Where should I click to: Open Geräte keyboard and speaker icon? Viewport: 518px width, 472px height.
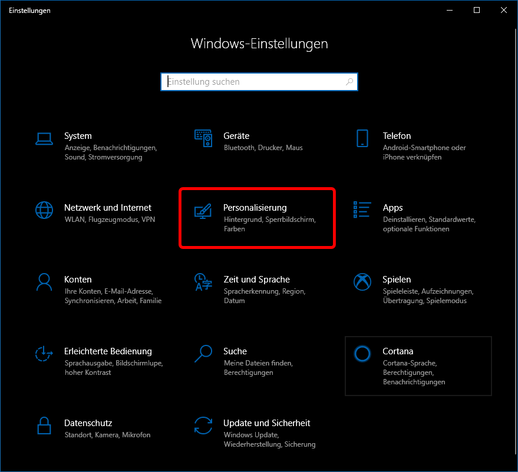tap(203, 138)
